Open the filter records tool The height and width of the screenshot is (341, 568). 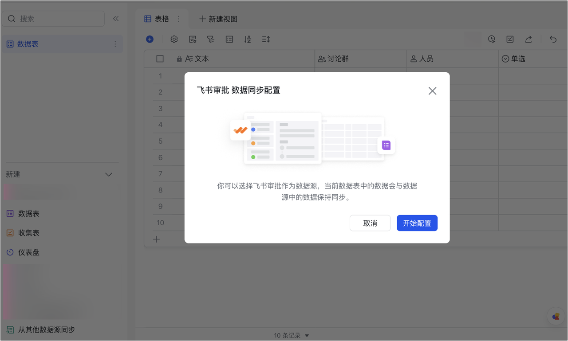pyautogui.click(x=211, y=39)
